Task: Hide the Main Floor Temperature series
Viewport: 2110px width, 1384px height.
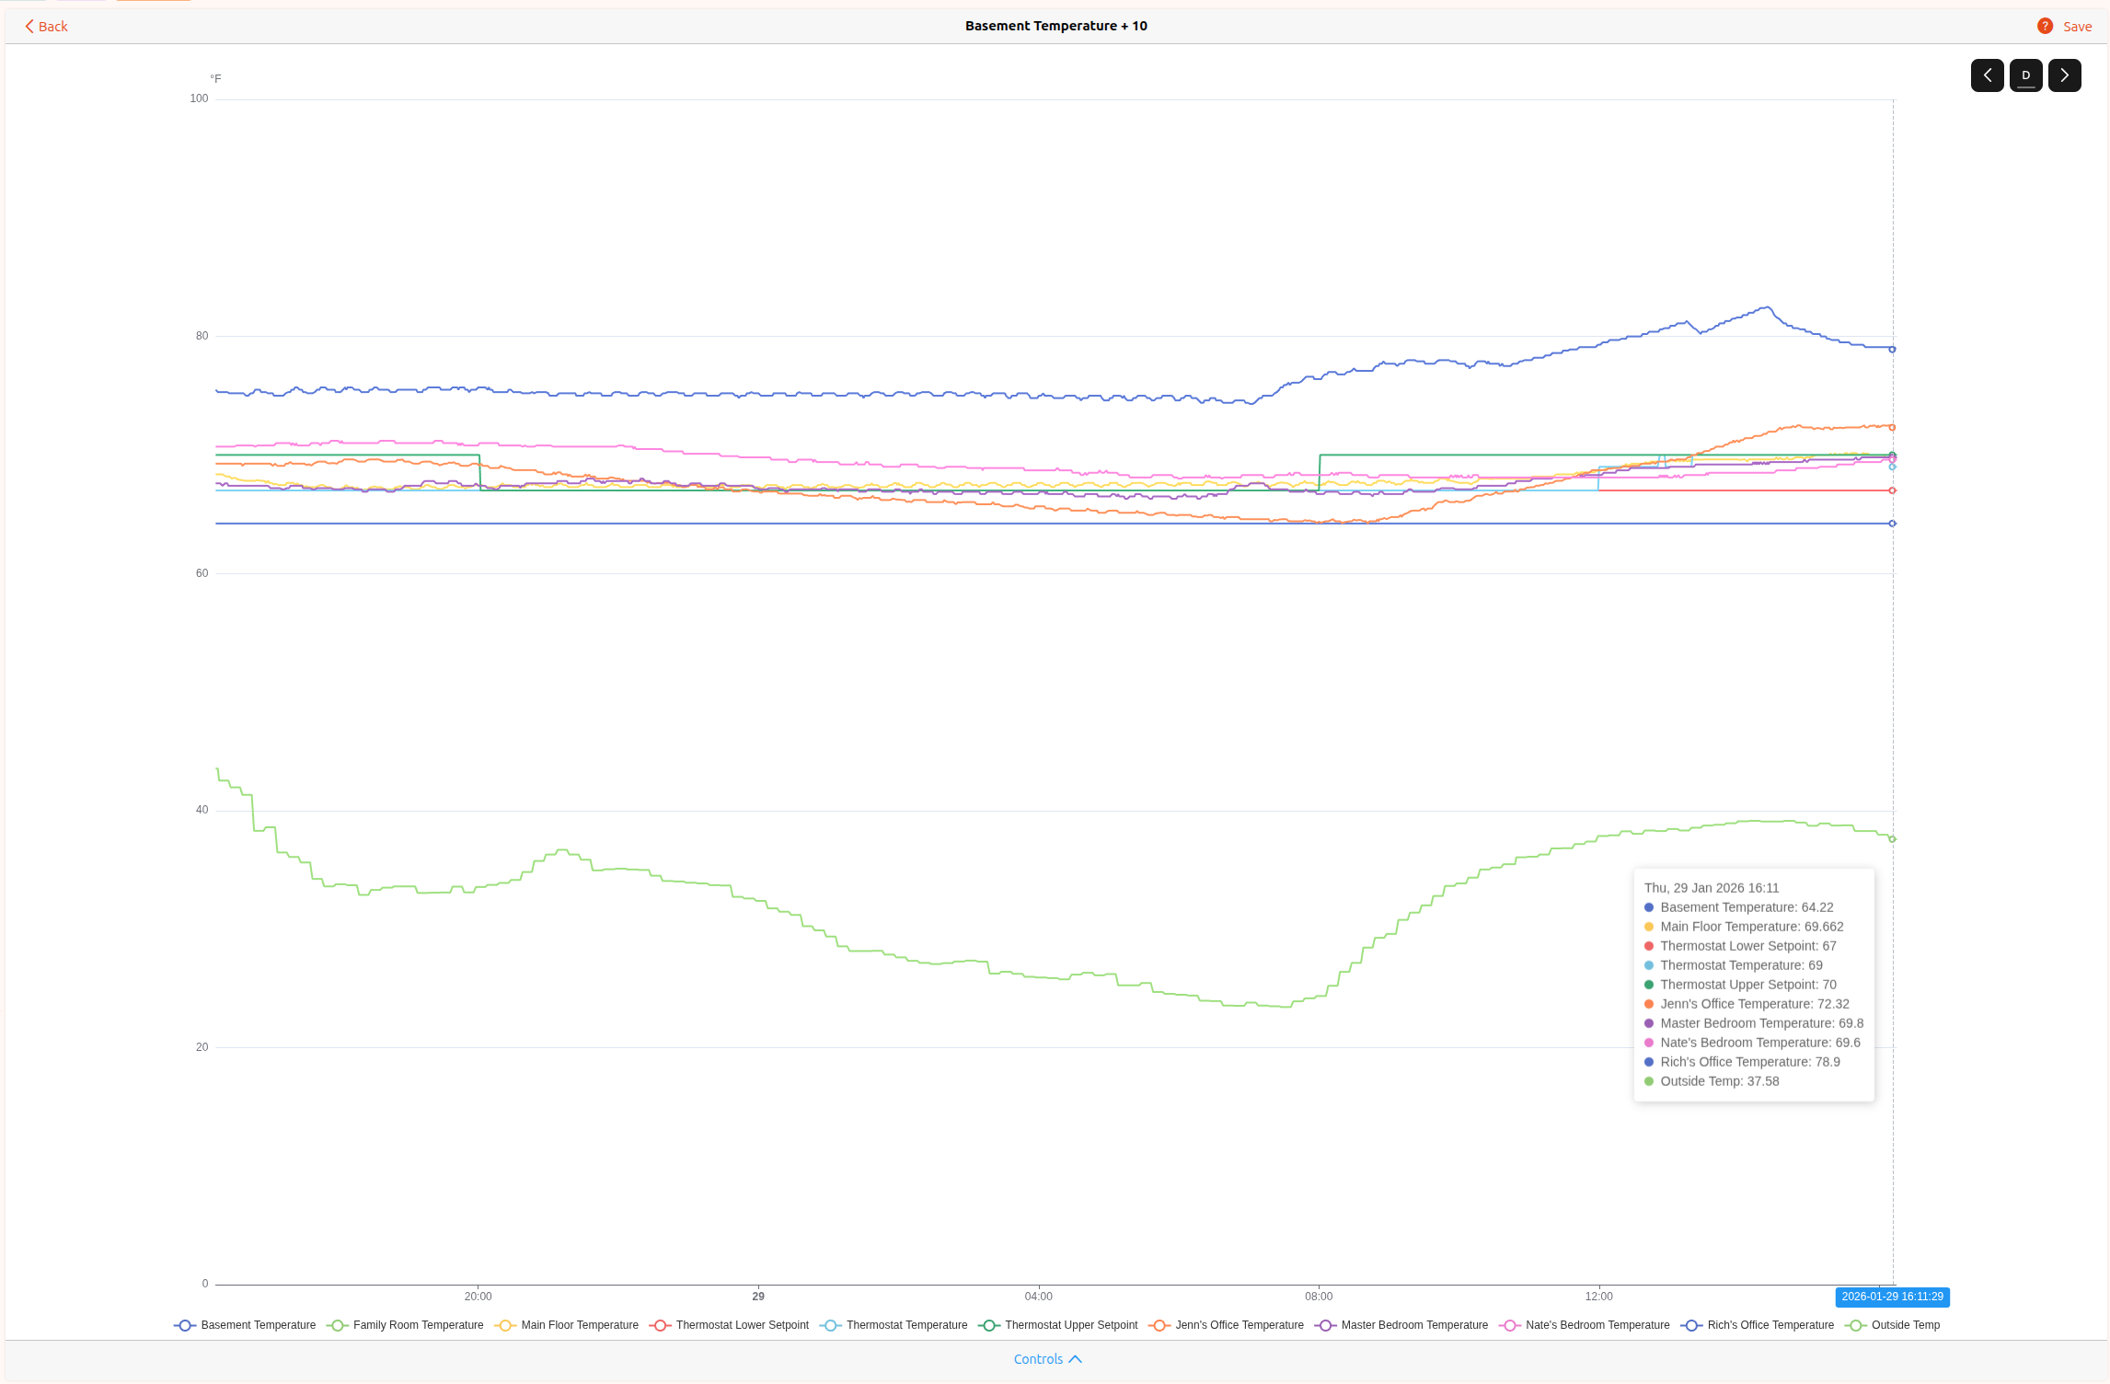Action: [579, 1325]
